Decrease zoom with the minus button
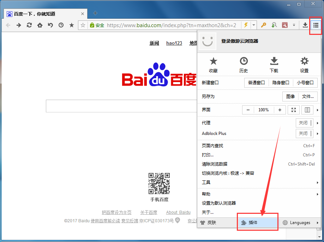 (x=248, y=110)
